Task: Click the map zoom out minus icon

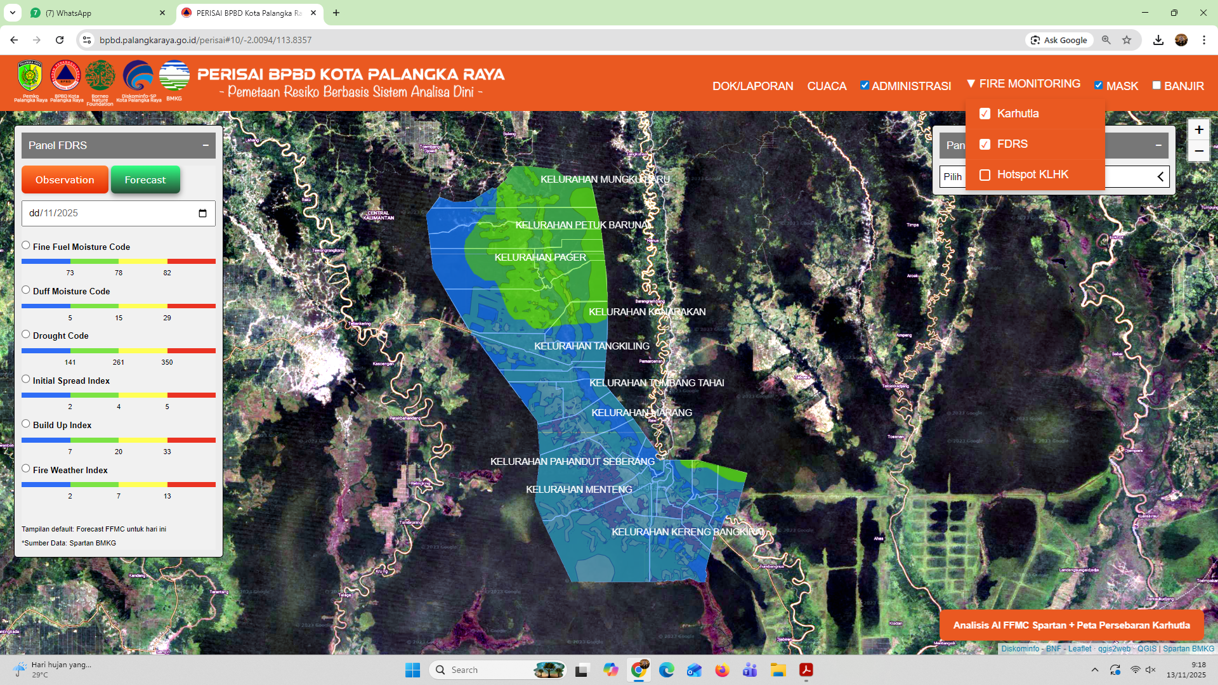Action: coord(1198,151)
